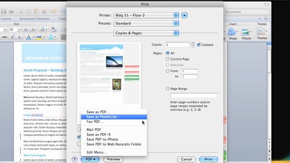Click the Change Case Aa icon
Viewport: 290px width, 163px height.
[43, 29]
